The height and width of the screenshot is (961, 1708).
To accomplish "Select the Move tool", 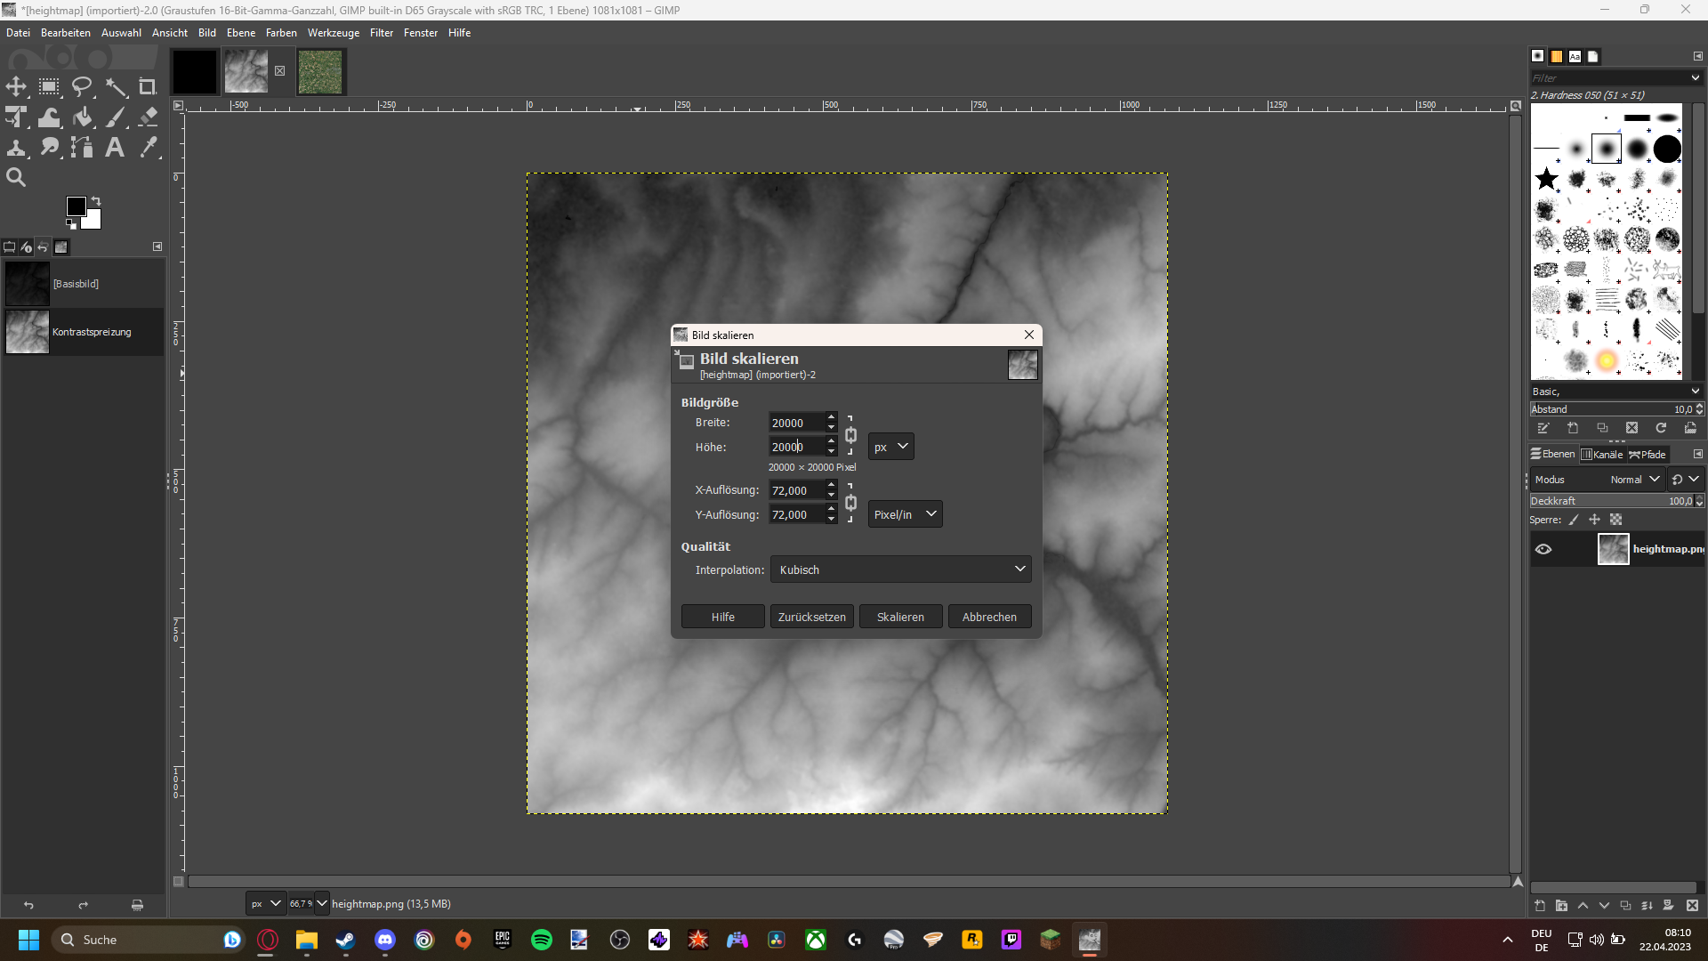I will 16,87.
